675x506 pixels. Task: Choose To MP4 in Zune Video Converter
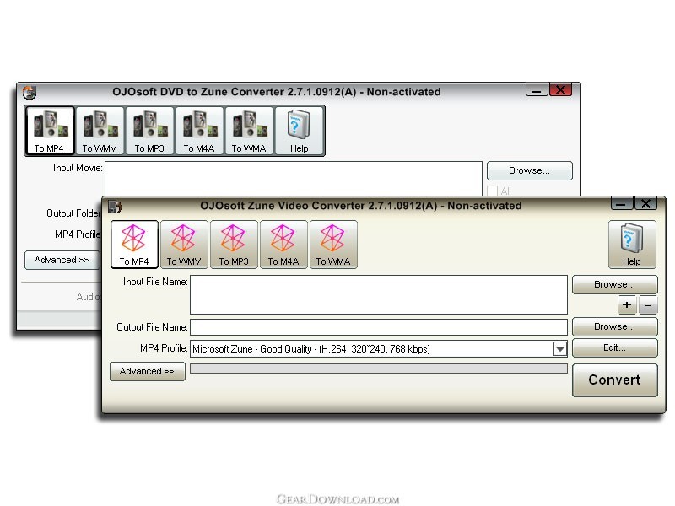(134, 245)
